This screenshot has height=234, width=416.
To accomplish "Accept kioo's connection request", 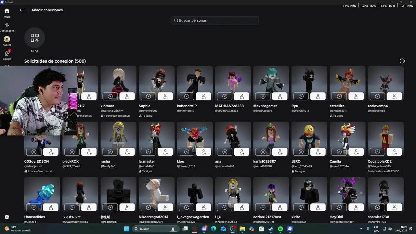I will [x=203, y=152].
